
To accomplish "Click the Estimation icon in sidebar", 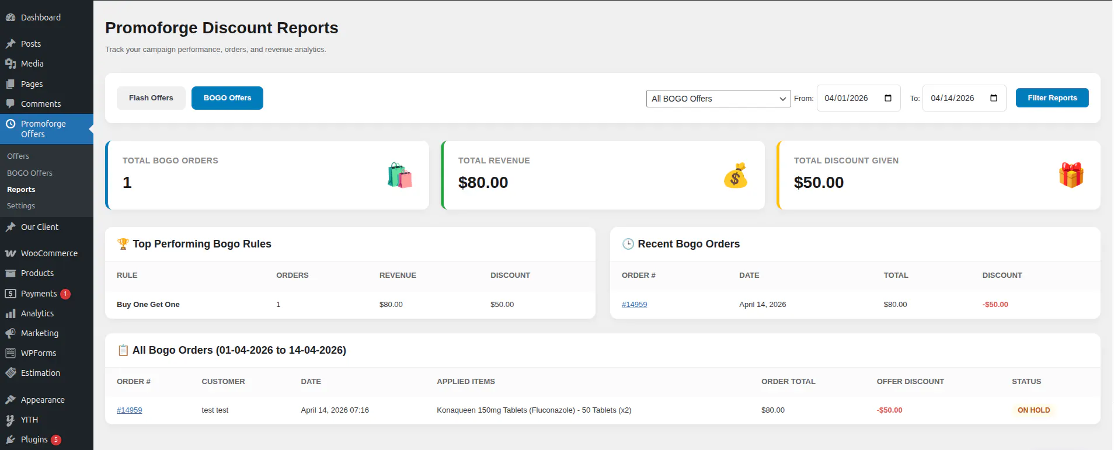I will [x=11, y=373].
